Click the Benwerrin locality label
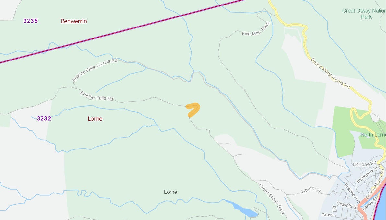This screenshot has width=386, height=220. click(74, 21)
